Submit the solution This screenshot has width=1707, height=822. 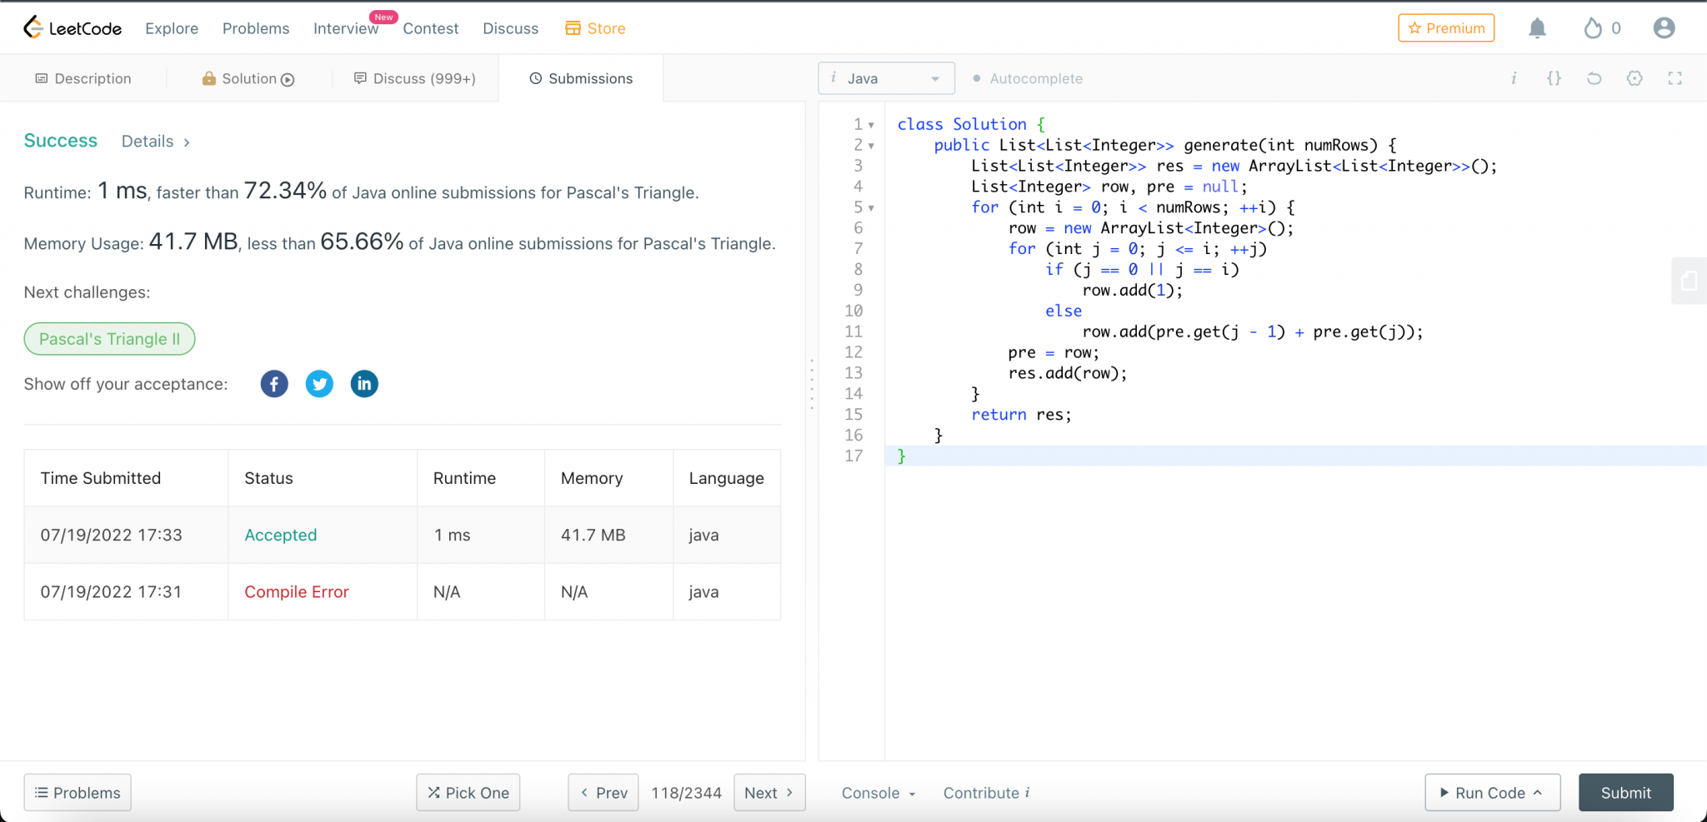pos(1625,793)
